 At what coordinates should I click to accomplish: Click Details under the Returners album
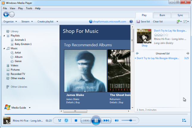113,103
